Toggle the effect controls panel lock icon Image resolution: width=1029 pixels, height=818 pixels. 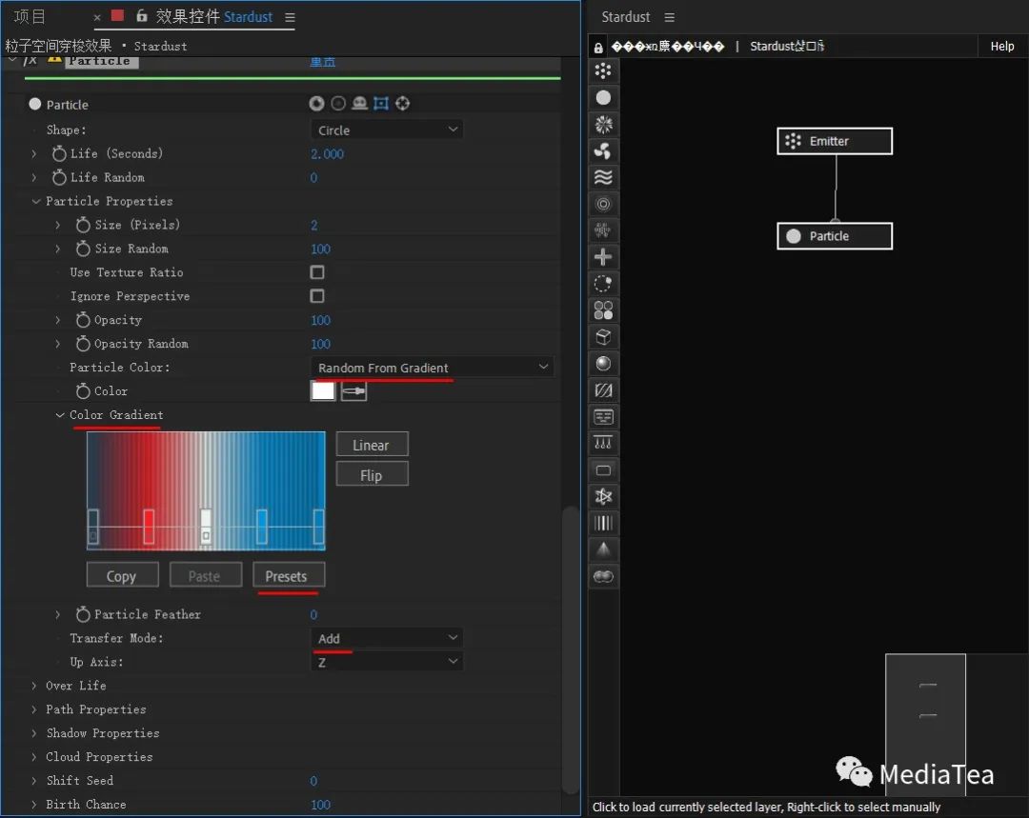pyautogui.click(x=141, y=16)
